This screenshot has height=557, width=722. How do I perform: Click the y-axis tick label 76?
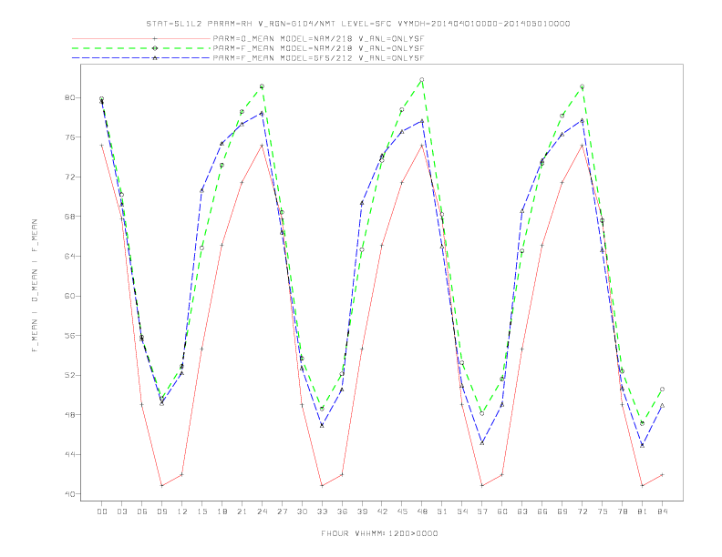tap(69, 137)
